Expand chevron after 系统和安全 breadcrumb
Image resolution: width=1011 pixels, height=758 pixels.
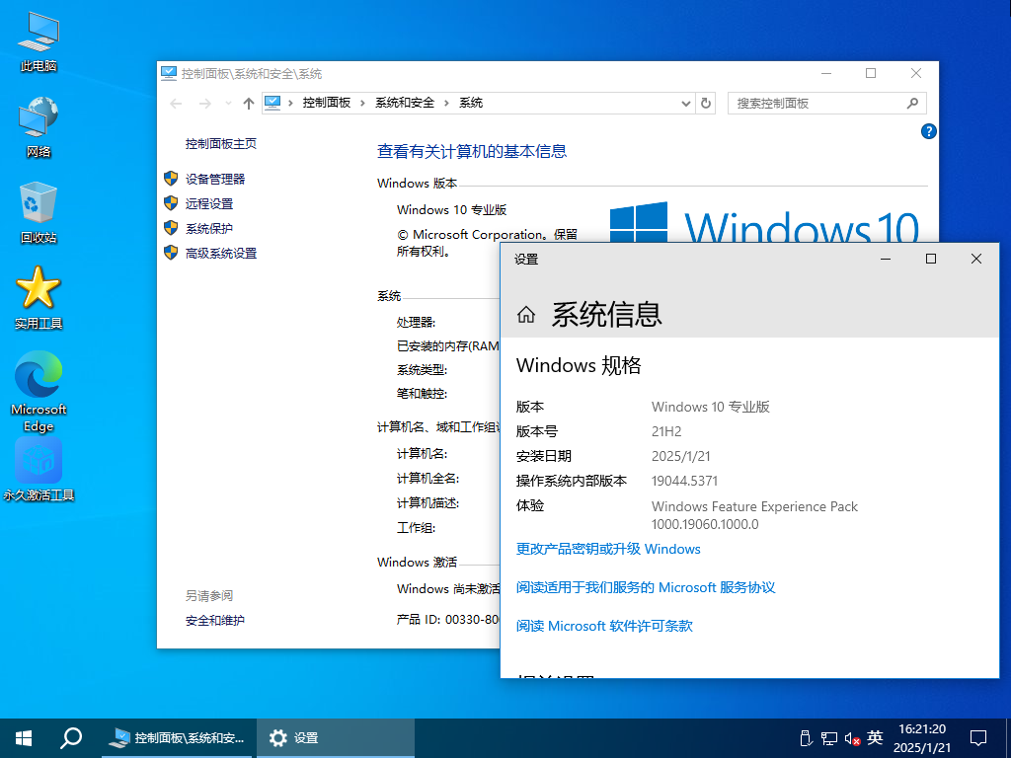[x=446, y=103]
